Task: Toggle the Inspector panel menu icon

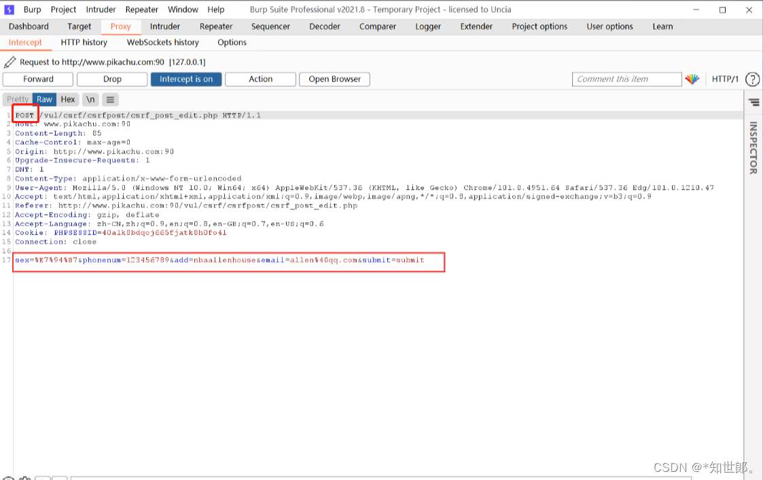Action: [x=753, y=102]
